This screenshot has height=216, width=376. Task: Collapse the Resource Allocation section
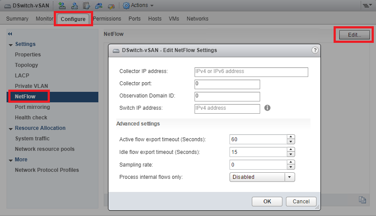click(10, 128)
